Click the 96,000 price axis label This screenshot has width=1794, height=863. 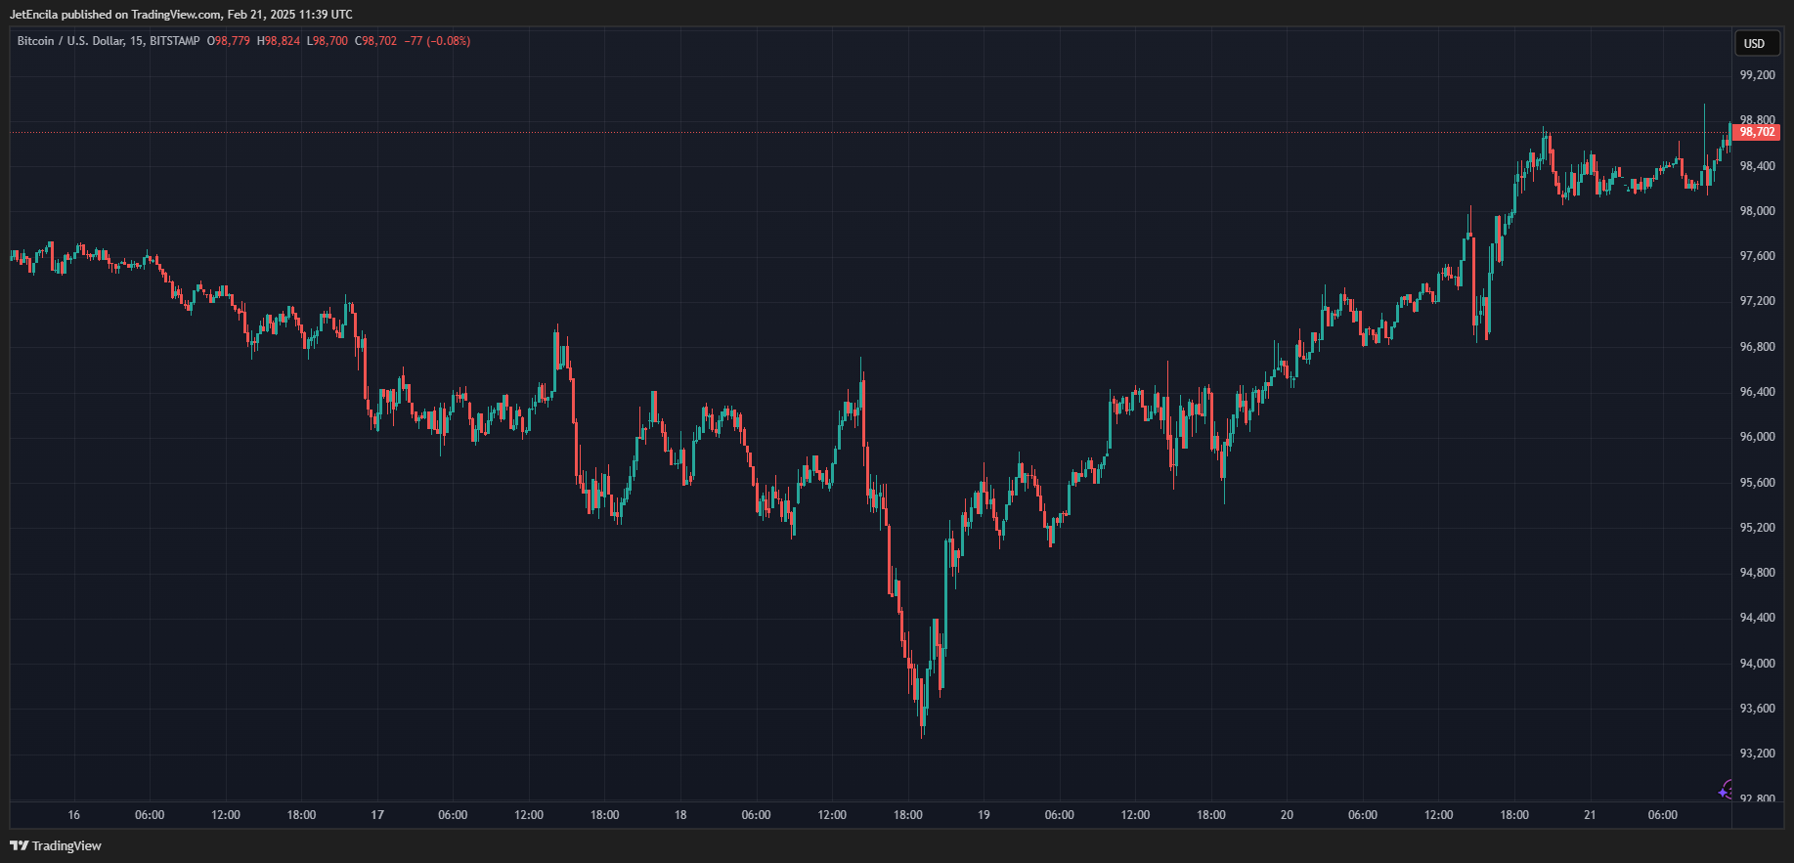click(1756, 437)
